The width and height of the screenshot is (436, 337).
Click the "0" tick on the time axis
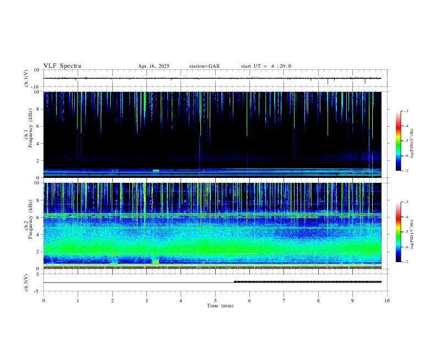click(x=43, y=301)
